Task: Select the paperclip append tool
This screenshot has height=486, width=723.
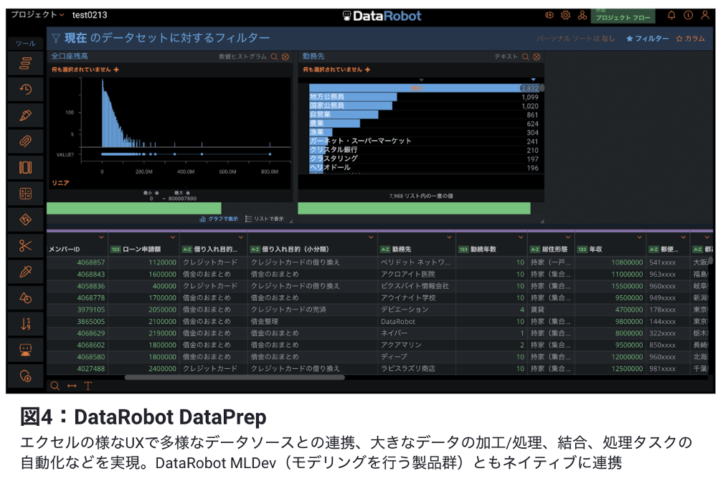Action: pyautogui.click(x=26, y=141)
